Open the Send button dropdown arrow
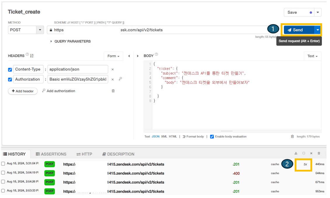This screenshot has height=198, width=330. [x=317, y=30]
